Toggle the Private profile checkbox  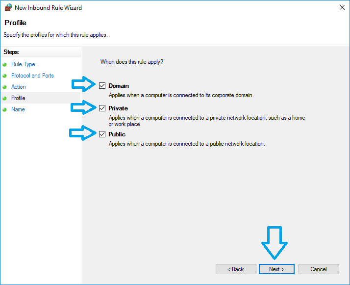(x=102, y=108)
